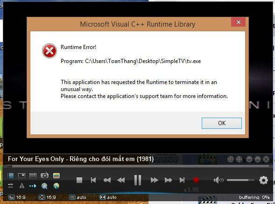Open the channel grid view icon
275x204 pixels.
pyautogui.click(x=33, y=176)
